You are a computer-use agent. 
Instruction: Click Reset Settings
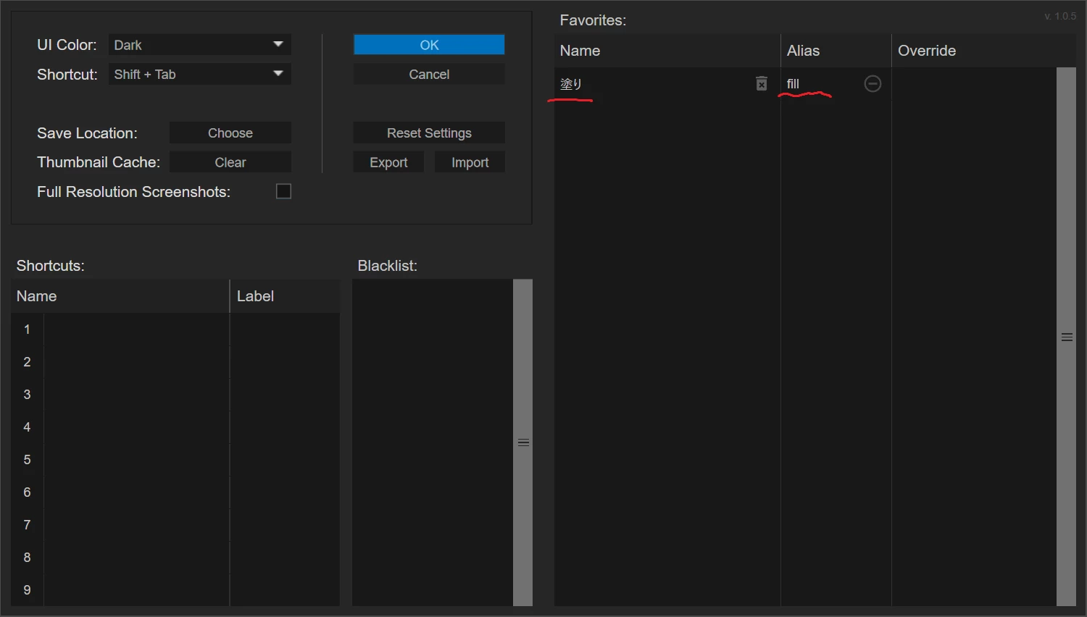tap(429, 133)
